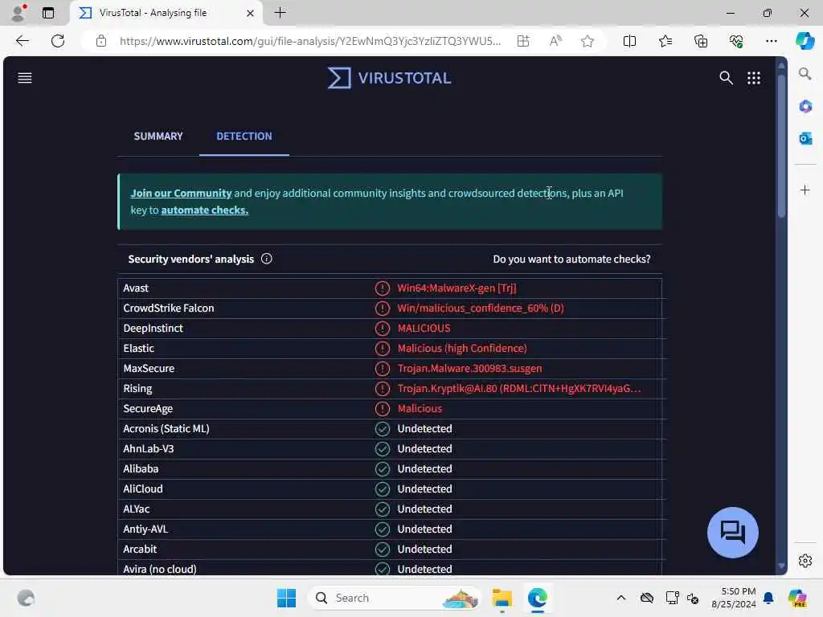
Task: Open sidebar settings gear
Action: coord(805,561)
